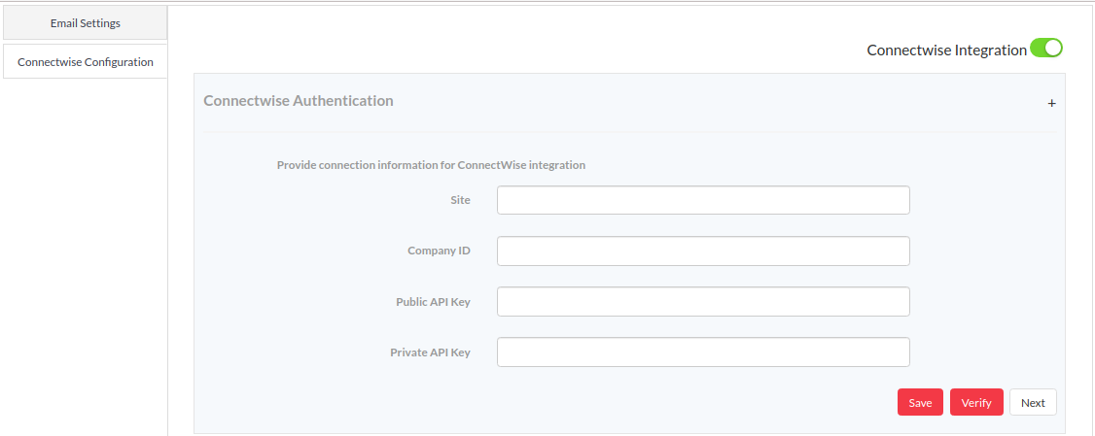
Task: Click the Company ID label text
Action: (x=439, y=252)
